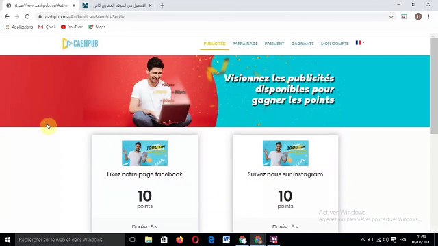Viewport: 438px width, 246px height.
Task: Open the Gmail bookmark
Action: pyautogui.click(x=47, y=27)
